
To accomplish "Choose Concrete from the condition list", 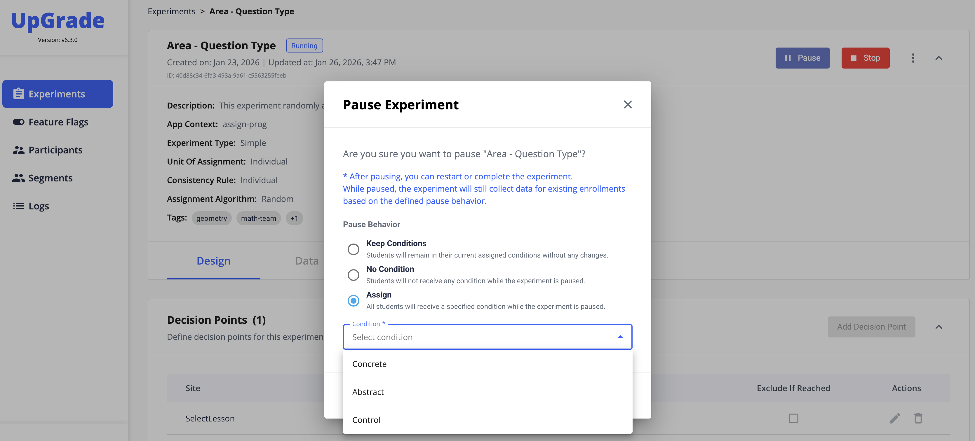I will click(x=369, y=364).
